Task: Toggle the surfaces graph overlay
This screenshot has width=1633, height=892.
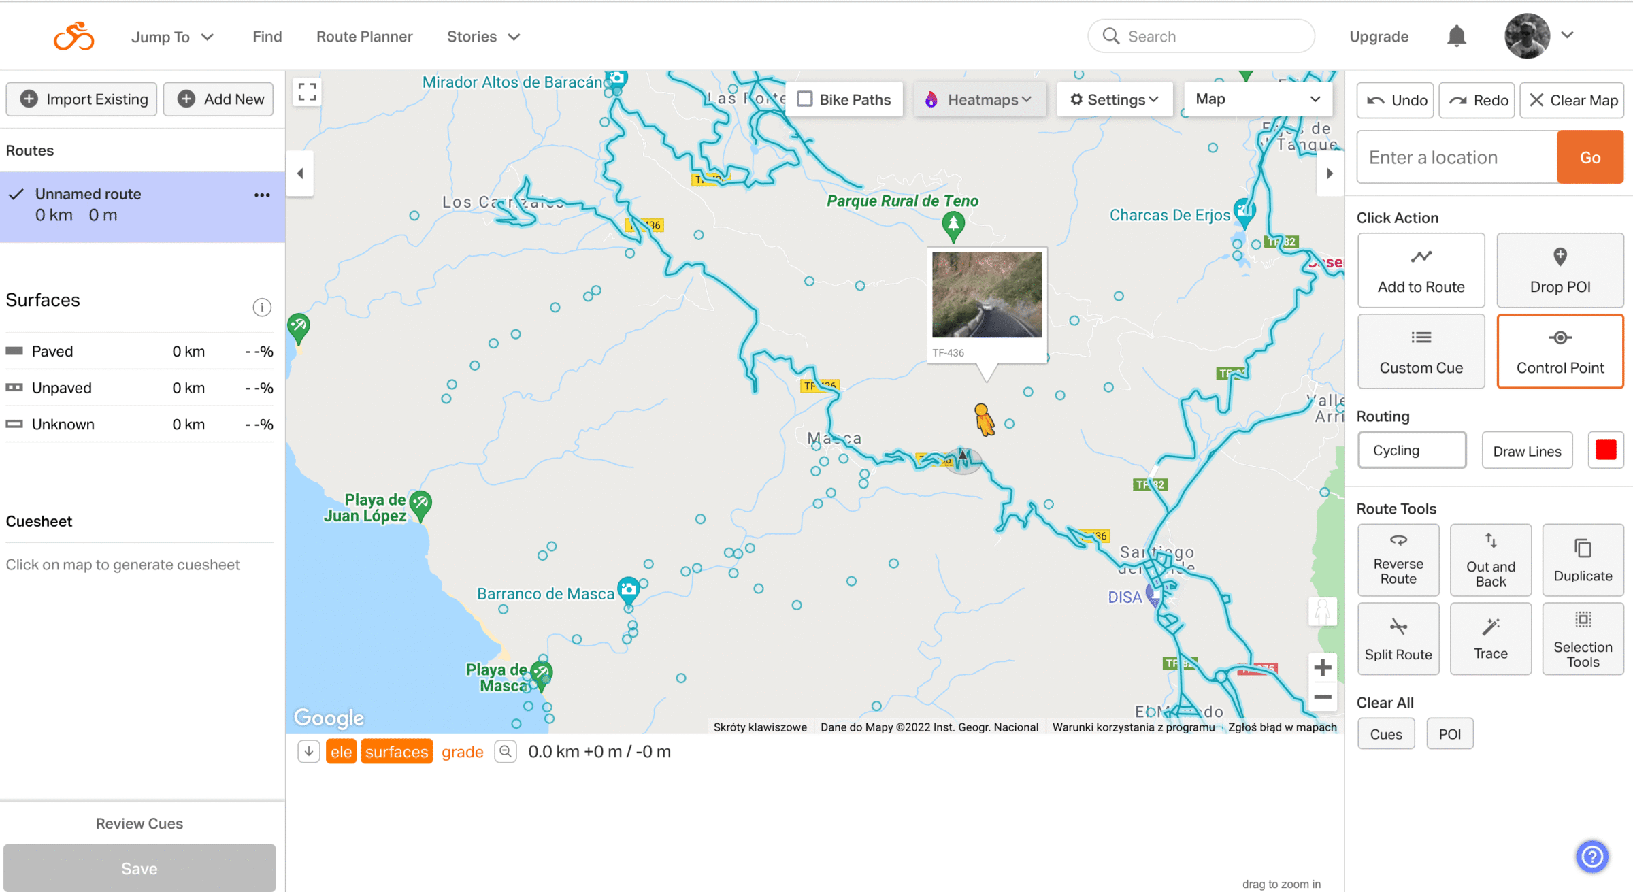Action: click(x=397, y=752)
